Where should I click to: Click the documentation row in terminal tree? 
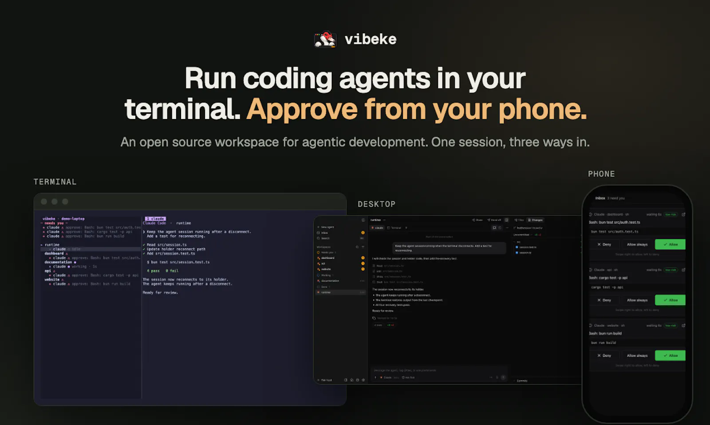click(60, 262)
